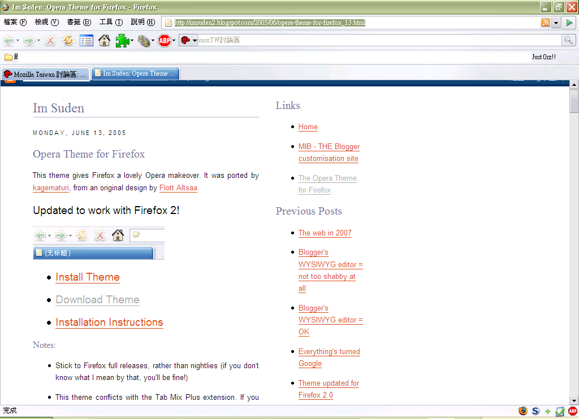This screenshot has height=419, width=579.
Task: Open the address bar history dropdown arrow
Action: coord(556,23)
